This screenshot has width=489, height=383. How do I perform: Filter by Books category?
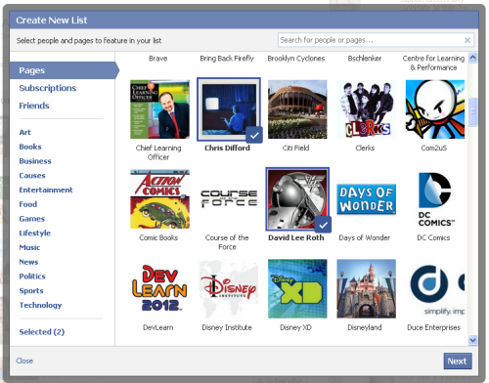tap(30, 147)
